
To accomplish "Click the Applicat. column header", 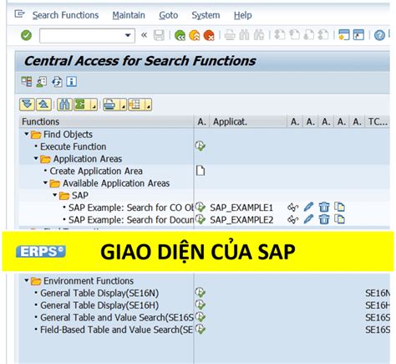I will click(x=248, y=121).
